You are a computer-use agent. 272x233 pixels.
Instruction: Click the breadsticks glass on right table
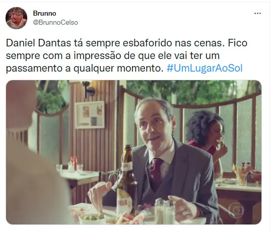point(240,175)
